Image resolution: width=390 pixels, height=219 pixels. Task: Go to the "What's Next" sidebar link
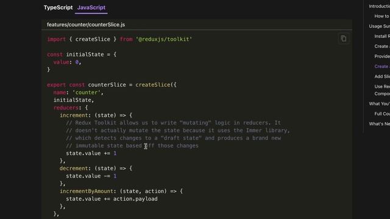point(379,123)
